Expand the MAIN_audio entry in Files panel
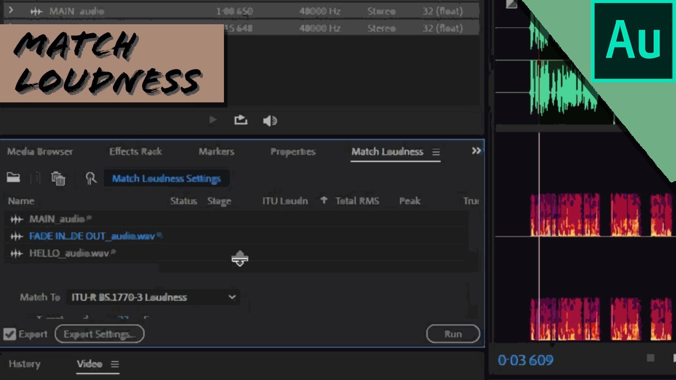 [11, 11]
